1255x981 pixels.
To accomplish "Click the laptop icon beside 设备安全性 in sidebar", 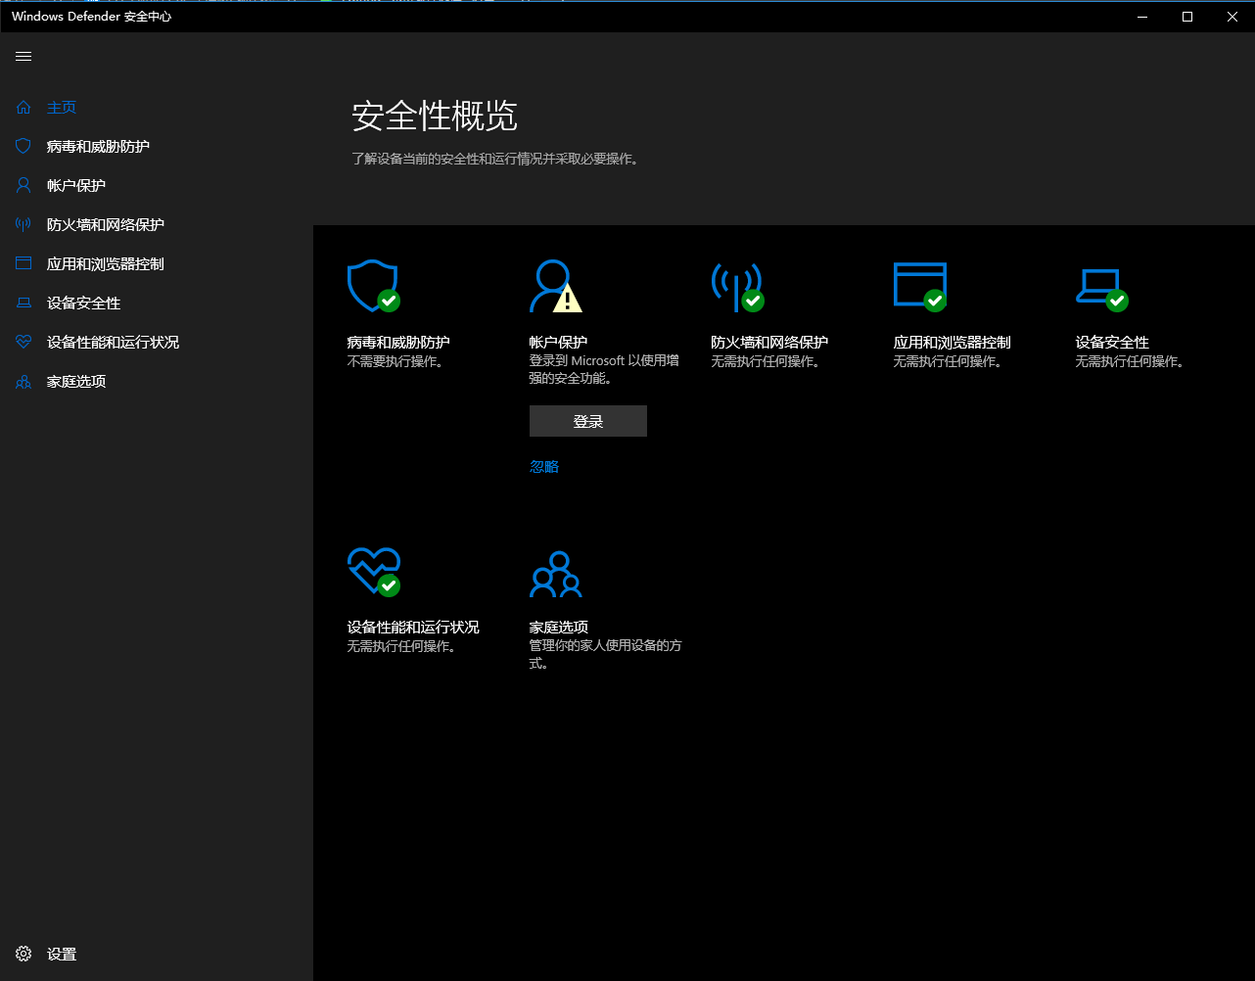I will click(23, 303).
